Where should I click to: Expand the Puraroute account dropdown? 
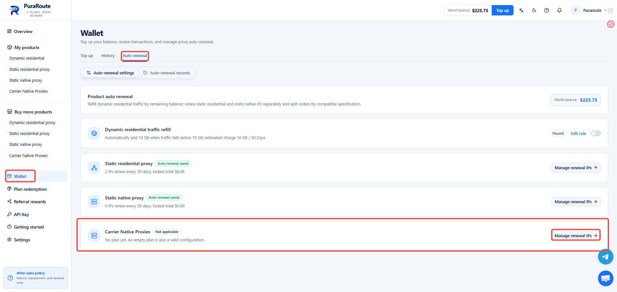(605, 11)
